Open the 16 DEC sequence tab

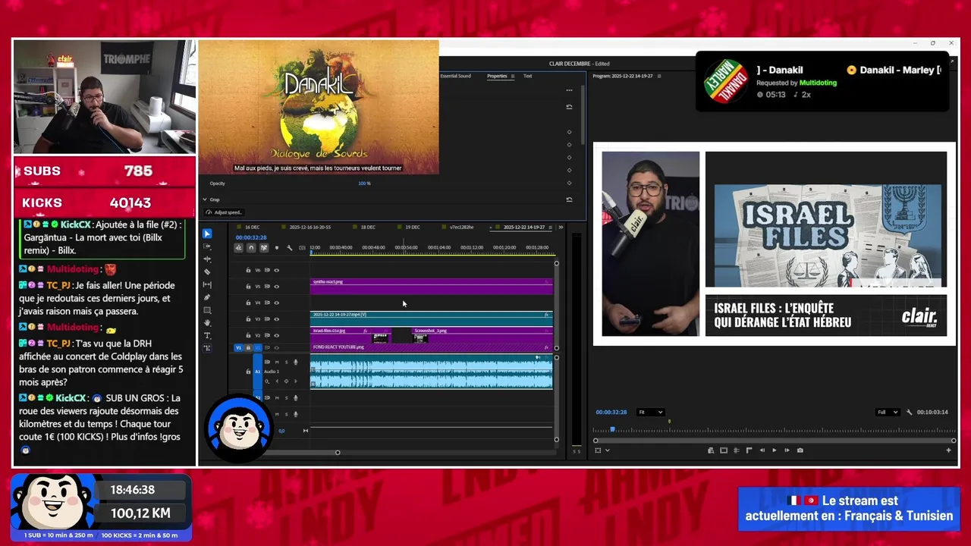252,227
